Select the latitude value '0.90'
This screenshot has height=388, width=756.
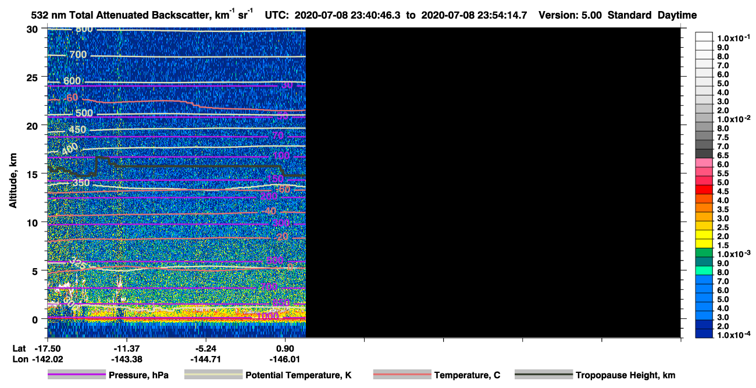[284, 348]
